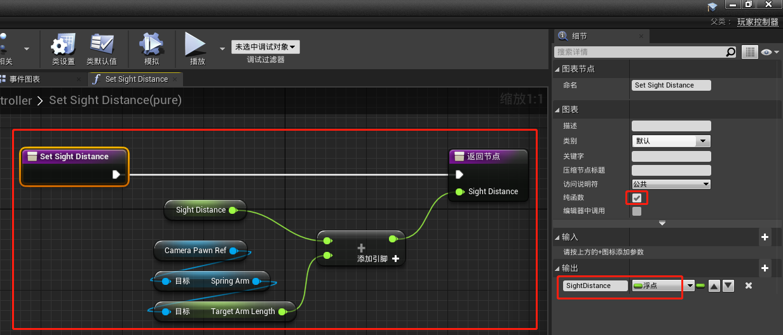The image size is (783, 335).
Task: Open the Category dropdown
Action: (671, 141)
